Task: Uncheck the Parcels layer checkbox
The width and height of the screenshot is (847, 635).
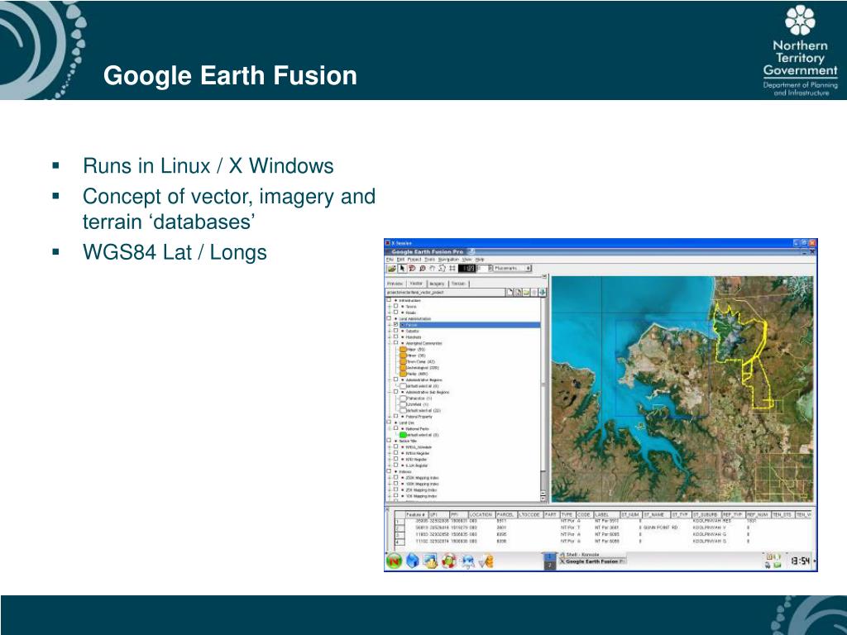Action: [x=395, y=324]
